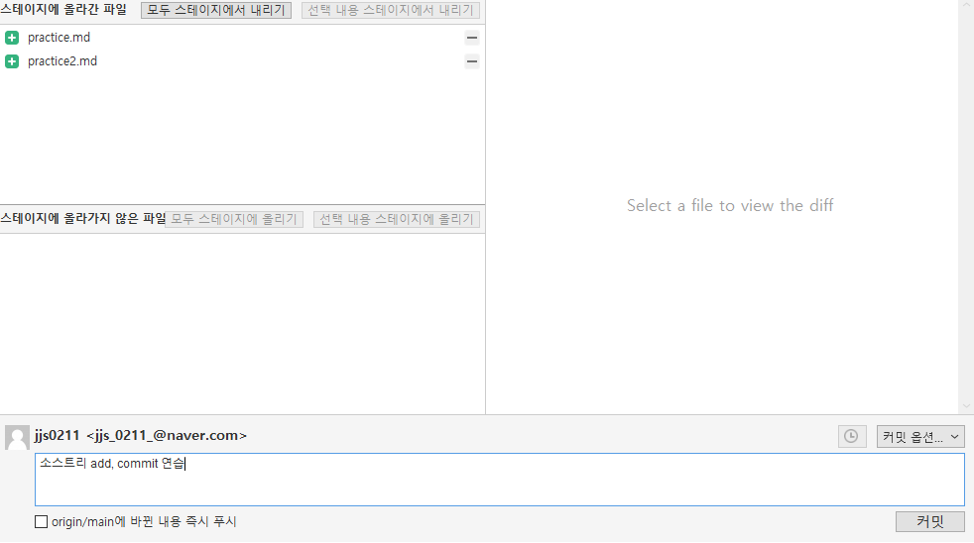Click the 모두 스테이지에서 내리기 button
The height and width of the screenshot is (543, 974).
(216, 11)
